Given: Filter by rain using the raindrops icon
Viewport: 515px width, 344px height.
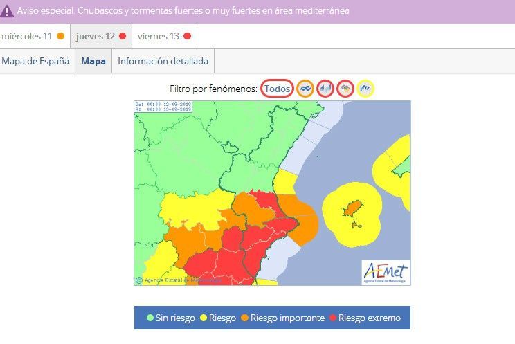Looking at the screenshot, I should coord(325,89).
